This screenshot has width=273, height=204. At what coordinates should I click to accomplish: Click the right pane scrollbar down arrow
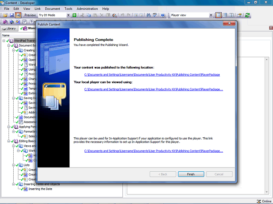(267, 192)
